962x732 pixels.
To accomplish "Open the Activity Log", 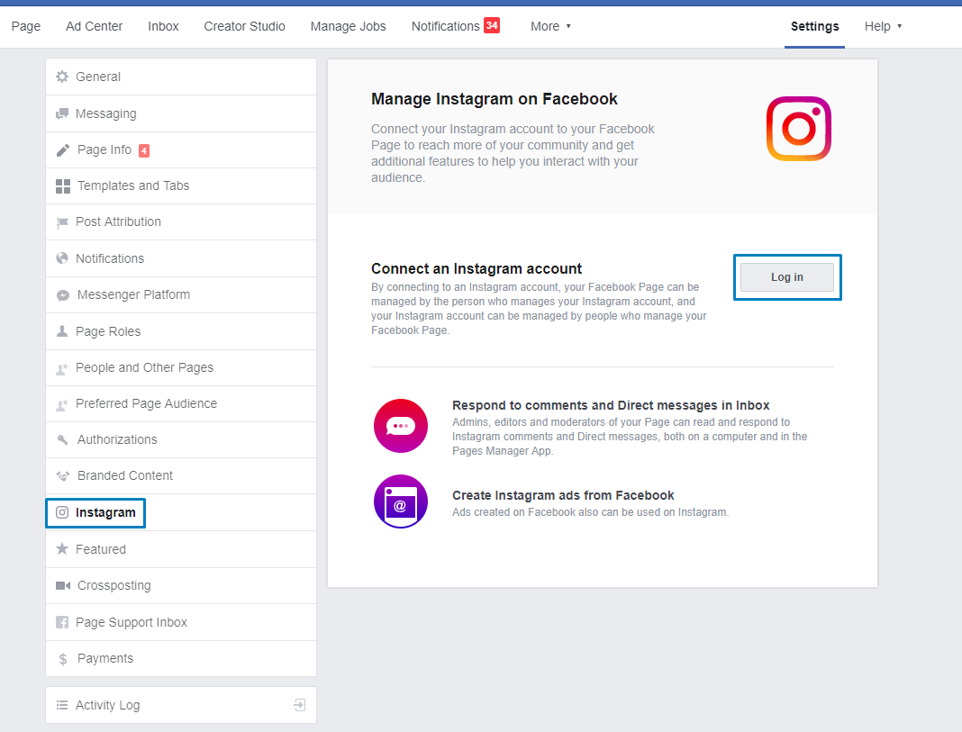I will point(181,705).
